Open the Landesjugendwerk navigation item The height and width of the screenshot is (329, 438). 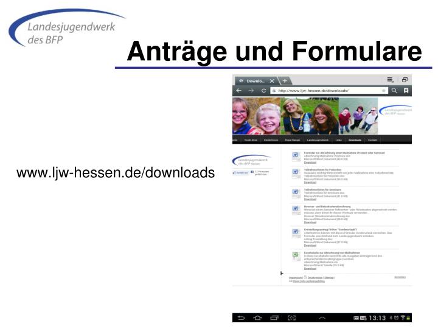(x=318, y=140)
